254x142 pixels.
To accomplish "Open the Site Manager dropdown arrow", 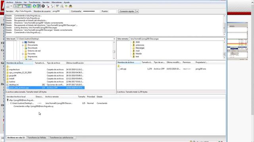I will 11,6.
